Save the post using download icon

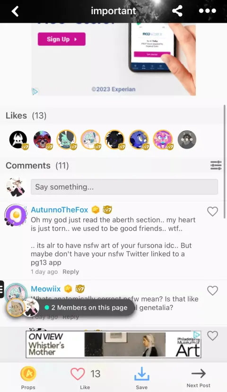click(141, 374)
